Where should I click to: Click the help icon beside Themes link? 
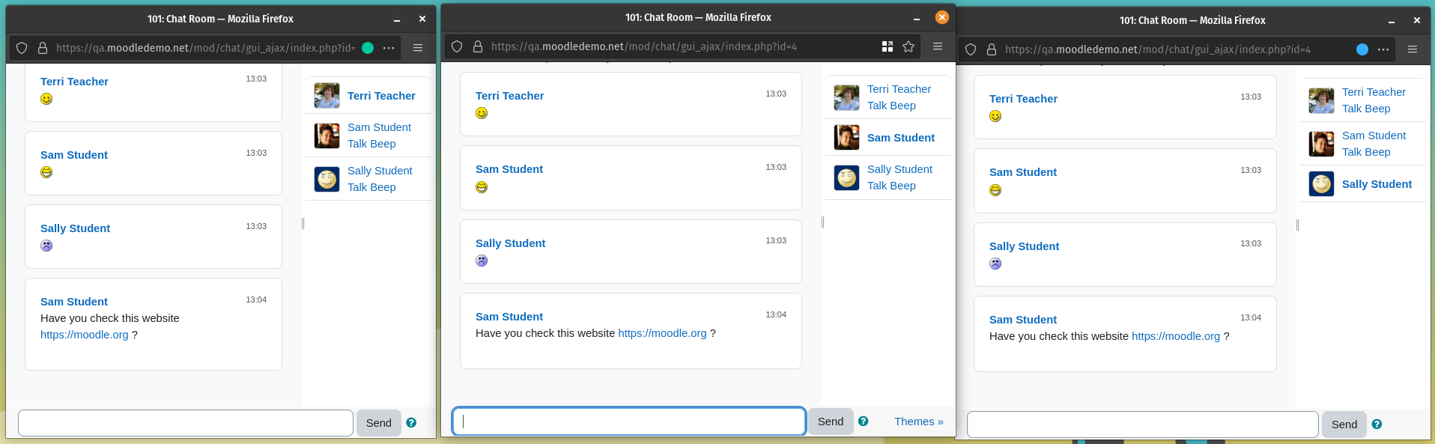point(864,422)
